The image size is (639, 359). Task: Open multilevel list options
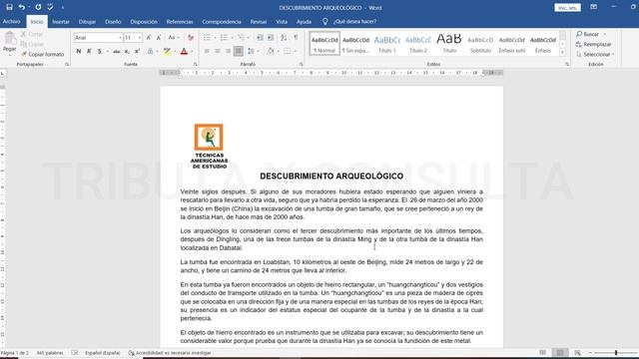tap(243, 38)
